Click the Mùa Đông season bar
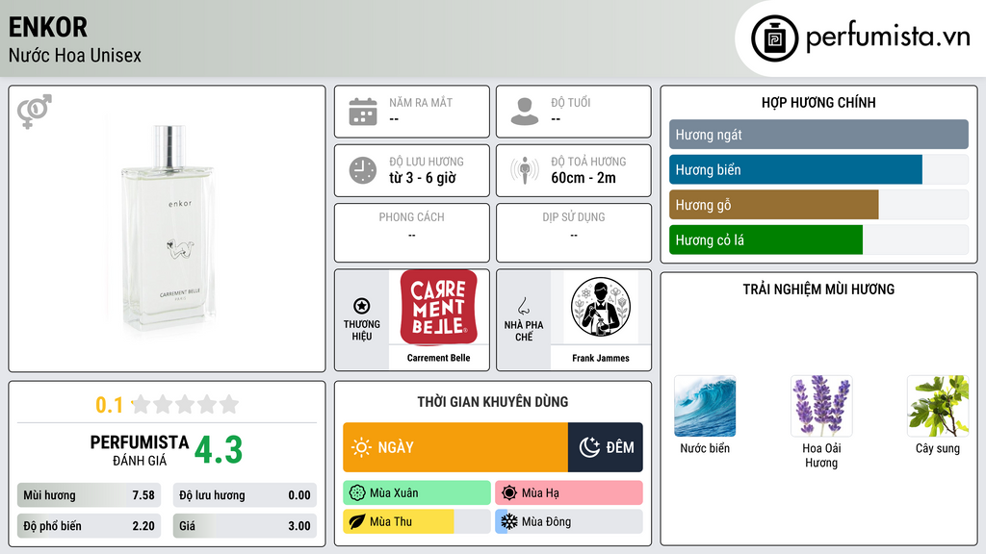The width and height of the screenshot is (986, 554). click(x=569, y=521)
